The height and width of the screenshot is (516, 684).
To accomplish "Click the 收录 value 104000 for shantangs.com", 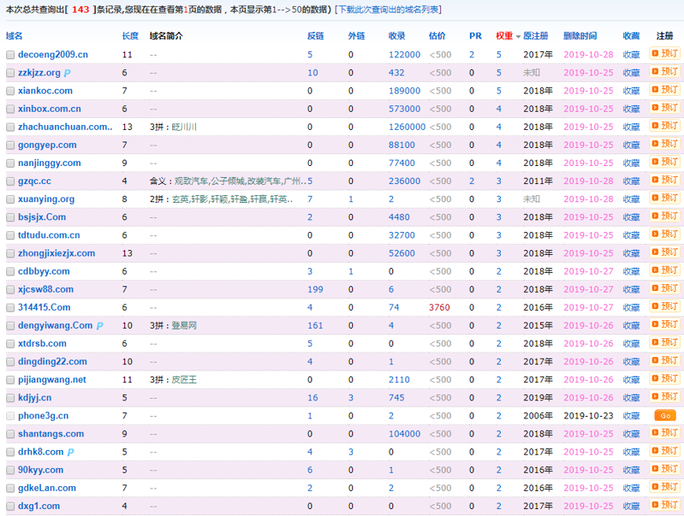I will [404, 434].
